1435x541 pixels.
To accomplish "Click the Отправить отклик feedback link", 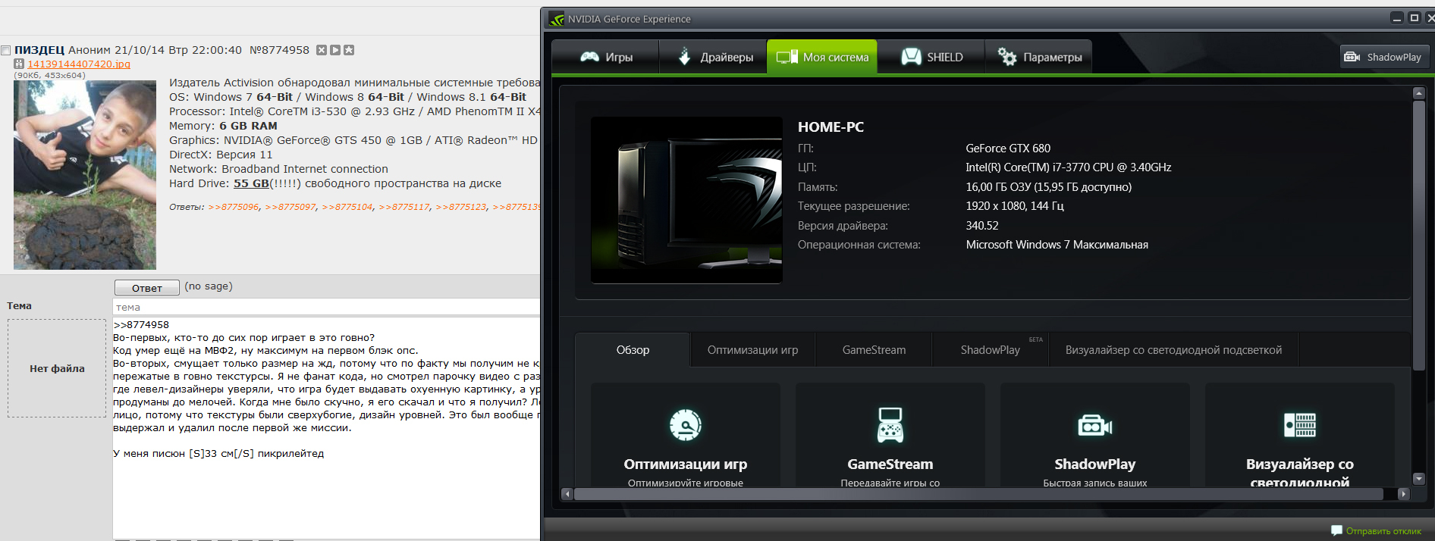I will [x=1383, y=531].
